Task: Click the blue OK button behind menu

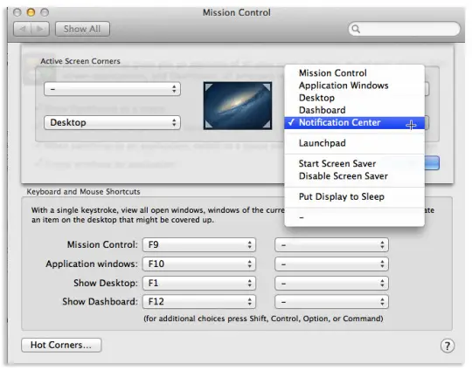Action: pos(432,163)
